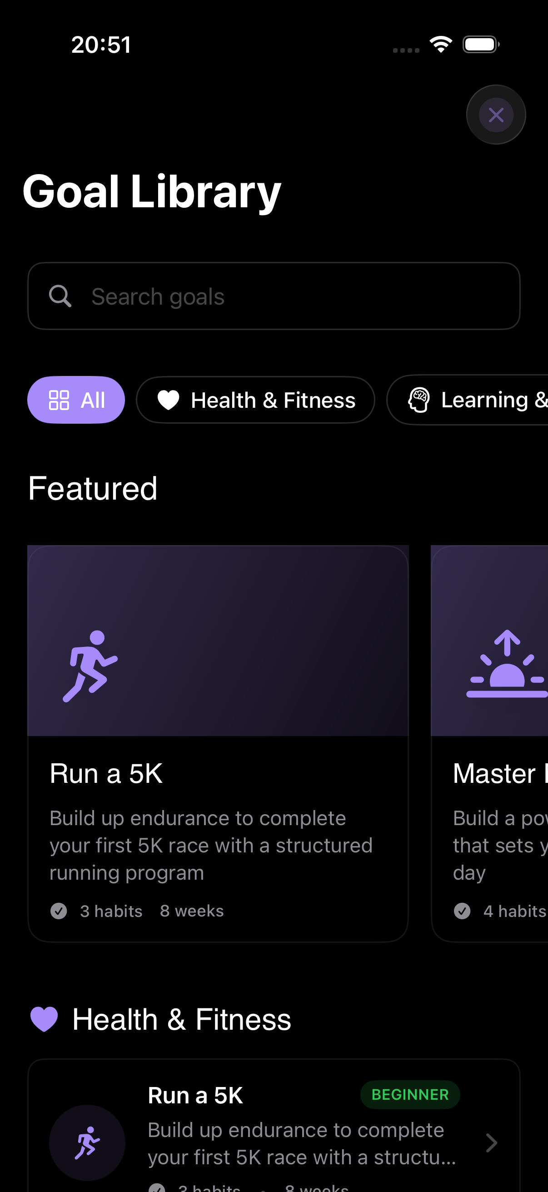Screen dimensions: 548x1192
Task: Filter by Learning category chip
Action: [x=467, y=400]
